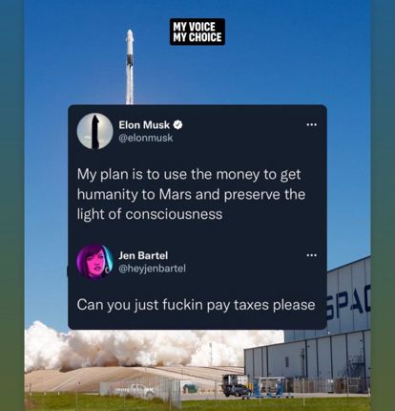Open three-dot menu on Elon Musk's tweet
Screen dimensions: 395x411
[312, 124]
